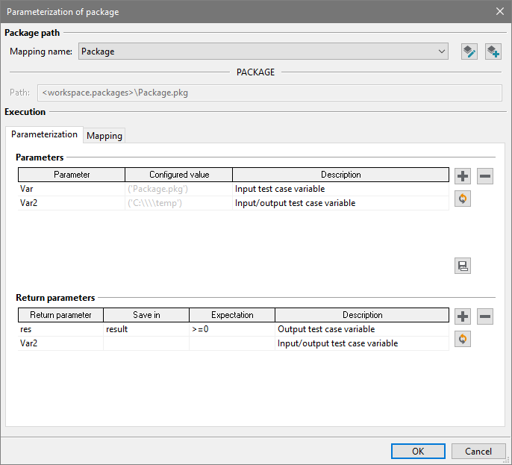The width and height of the screenshot is (512, 465).
Task: Click the Parameter column header
Action: 72,175
